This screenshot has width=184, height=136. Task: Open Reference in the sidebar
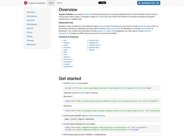pyautogui.click(x=31, y=45)
